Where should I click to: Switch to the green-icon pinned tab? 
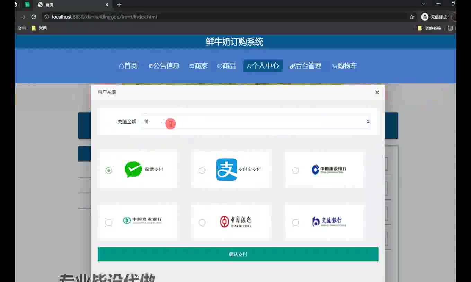point(27,4)
